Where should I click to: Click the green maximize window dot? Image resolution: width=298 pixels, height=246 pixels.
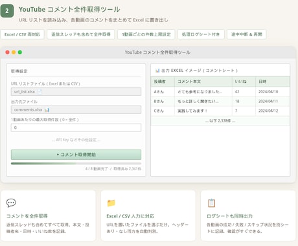[x=20, y=52]
